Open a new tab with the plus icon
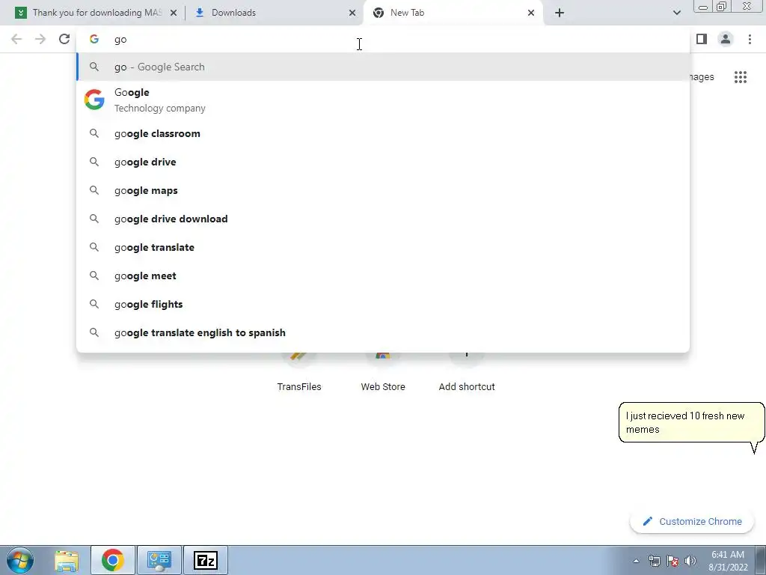 click(560, 13)
